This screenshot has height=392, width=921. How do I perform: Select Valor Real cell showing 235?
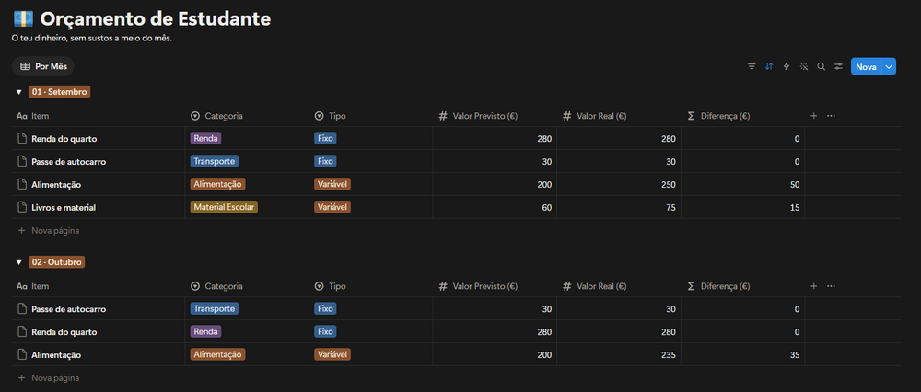click(x=619, y=355)
